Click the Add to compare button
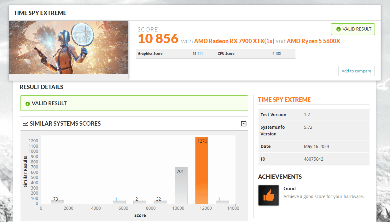 (356, 71)
